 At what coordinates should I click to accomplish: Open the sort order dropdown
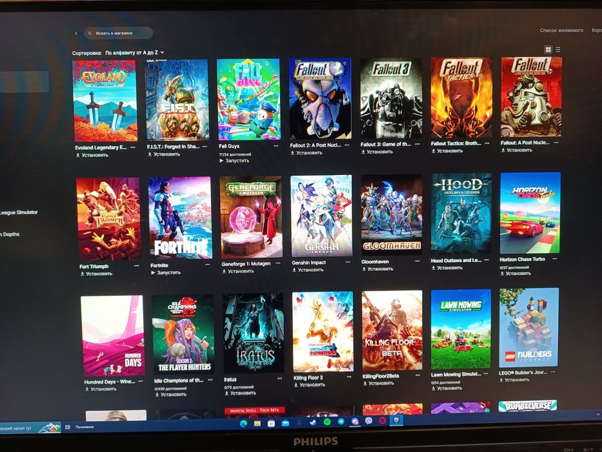(x=135, y=52)
